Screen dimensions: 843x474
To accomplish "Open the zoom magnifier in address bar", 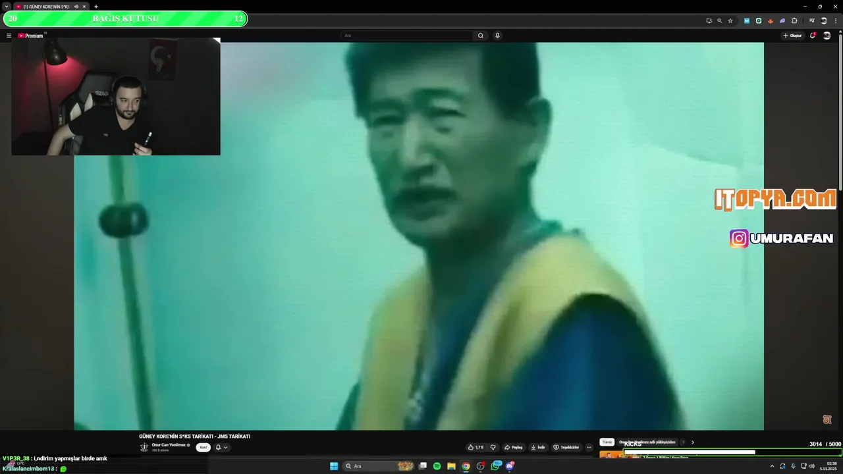I will tap(720, 20).
